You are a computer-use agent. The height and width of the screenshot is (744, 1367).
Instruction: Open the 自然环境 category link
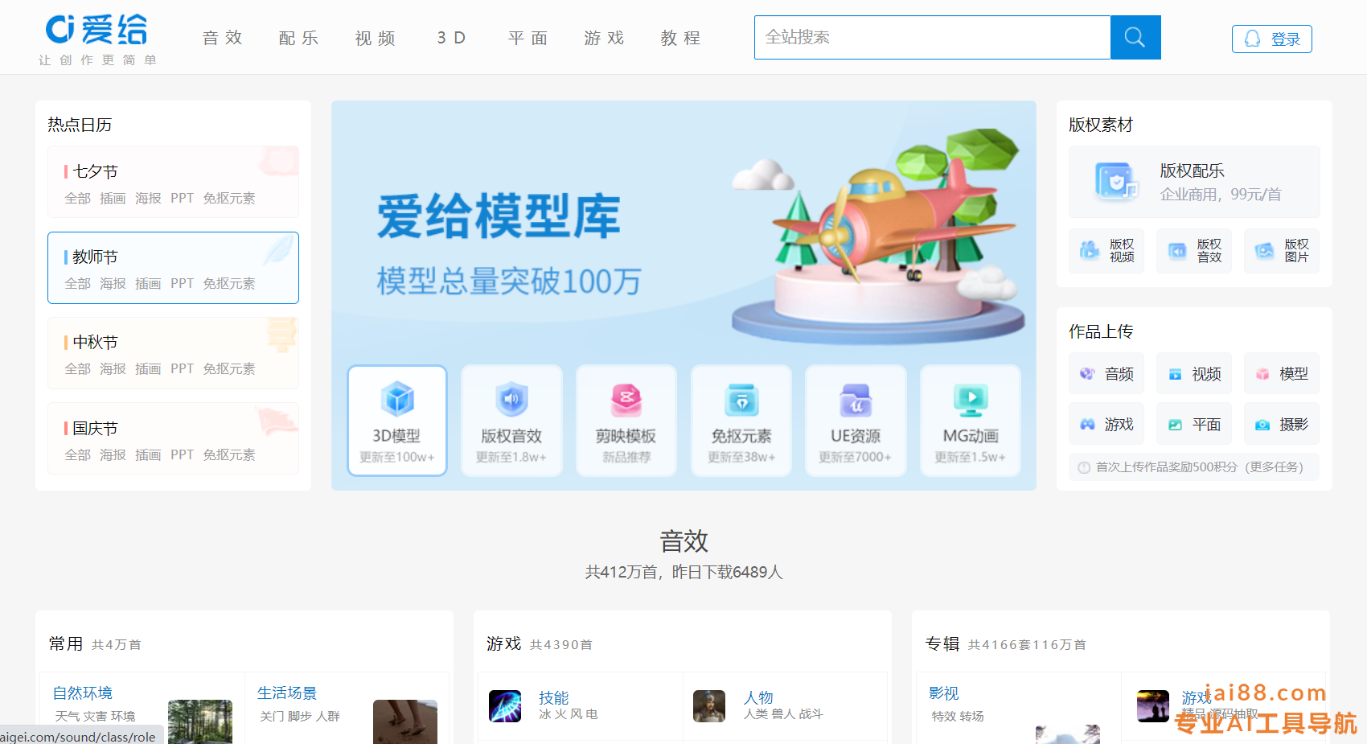(83, 693)
